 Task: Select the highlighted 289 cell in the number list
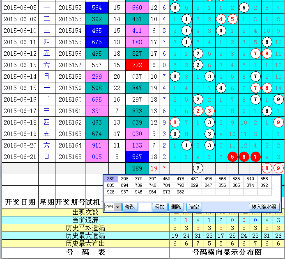111,179
